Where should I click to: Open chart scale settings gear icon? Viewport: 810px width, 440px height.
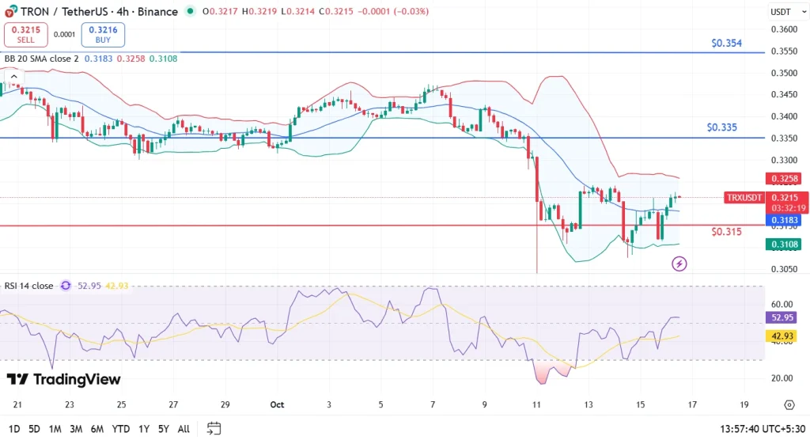(789, 404)
